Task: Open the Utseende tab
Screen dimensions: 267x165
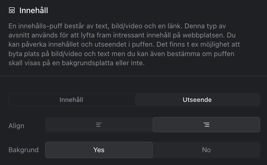Action: click(x=197, y=100)
